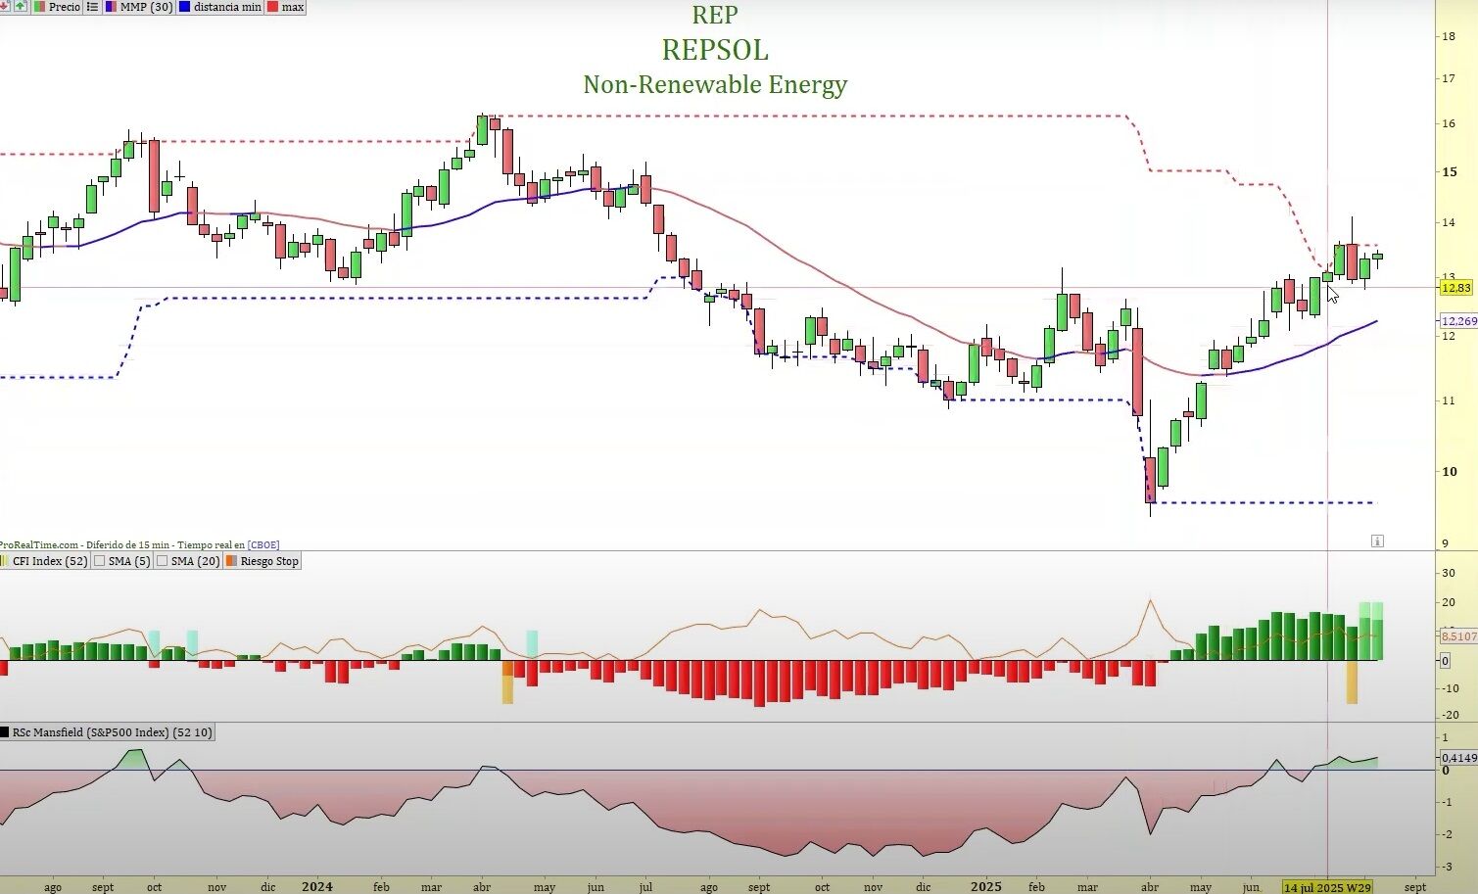The image size is (1478, 894).
Task: Click the green up-arrow icon in the top toolbar
Action: point(20,6)
